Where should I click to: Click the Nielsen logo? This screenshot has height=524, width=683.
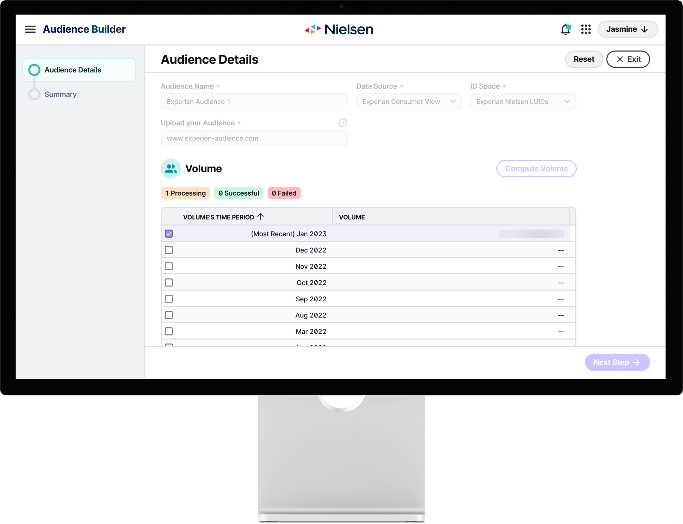tap(339, 29)
